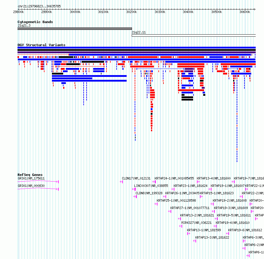Image resolution: width=264 pixels, height=259 pixels.
Task: Open the KRTAP25-1|NM_001128598 gene label
Action: click(x=176, y=200)
